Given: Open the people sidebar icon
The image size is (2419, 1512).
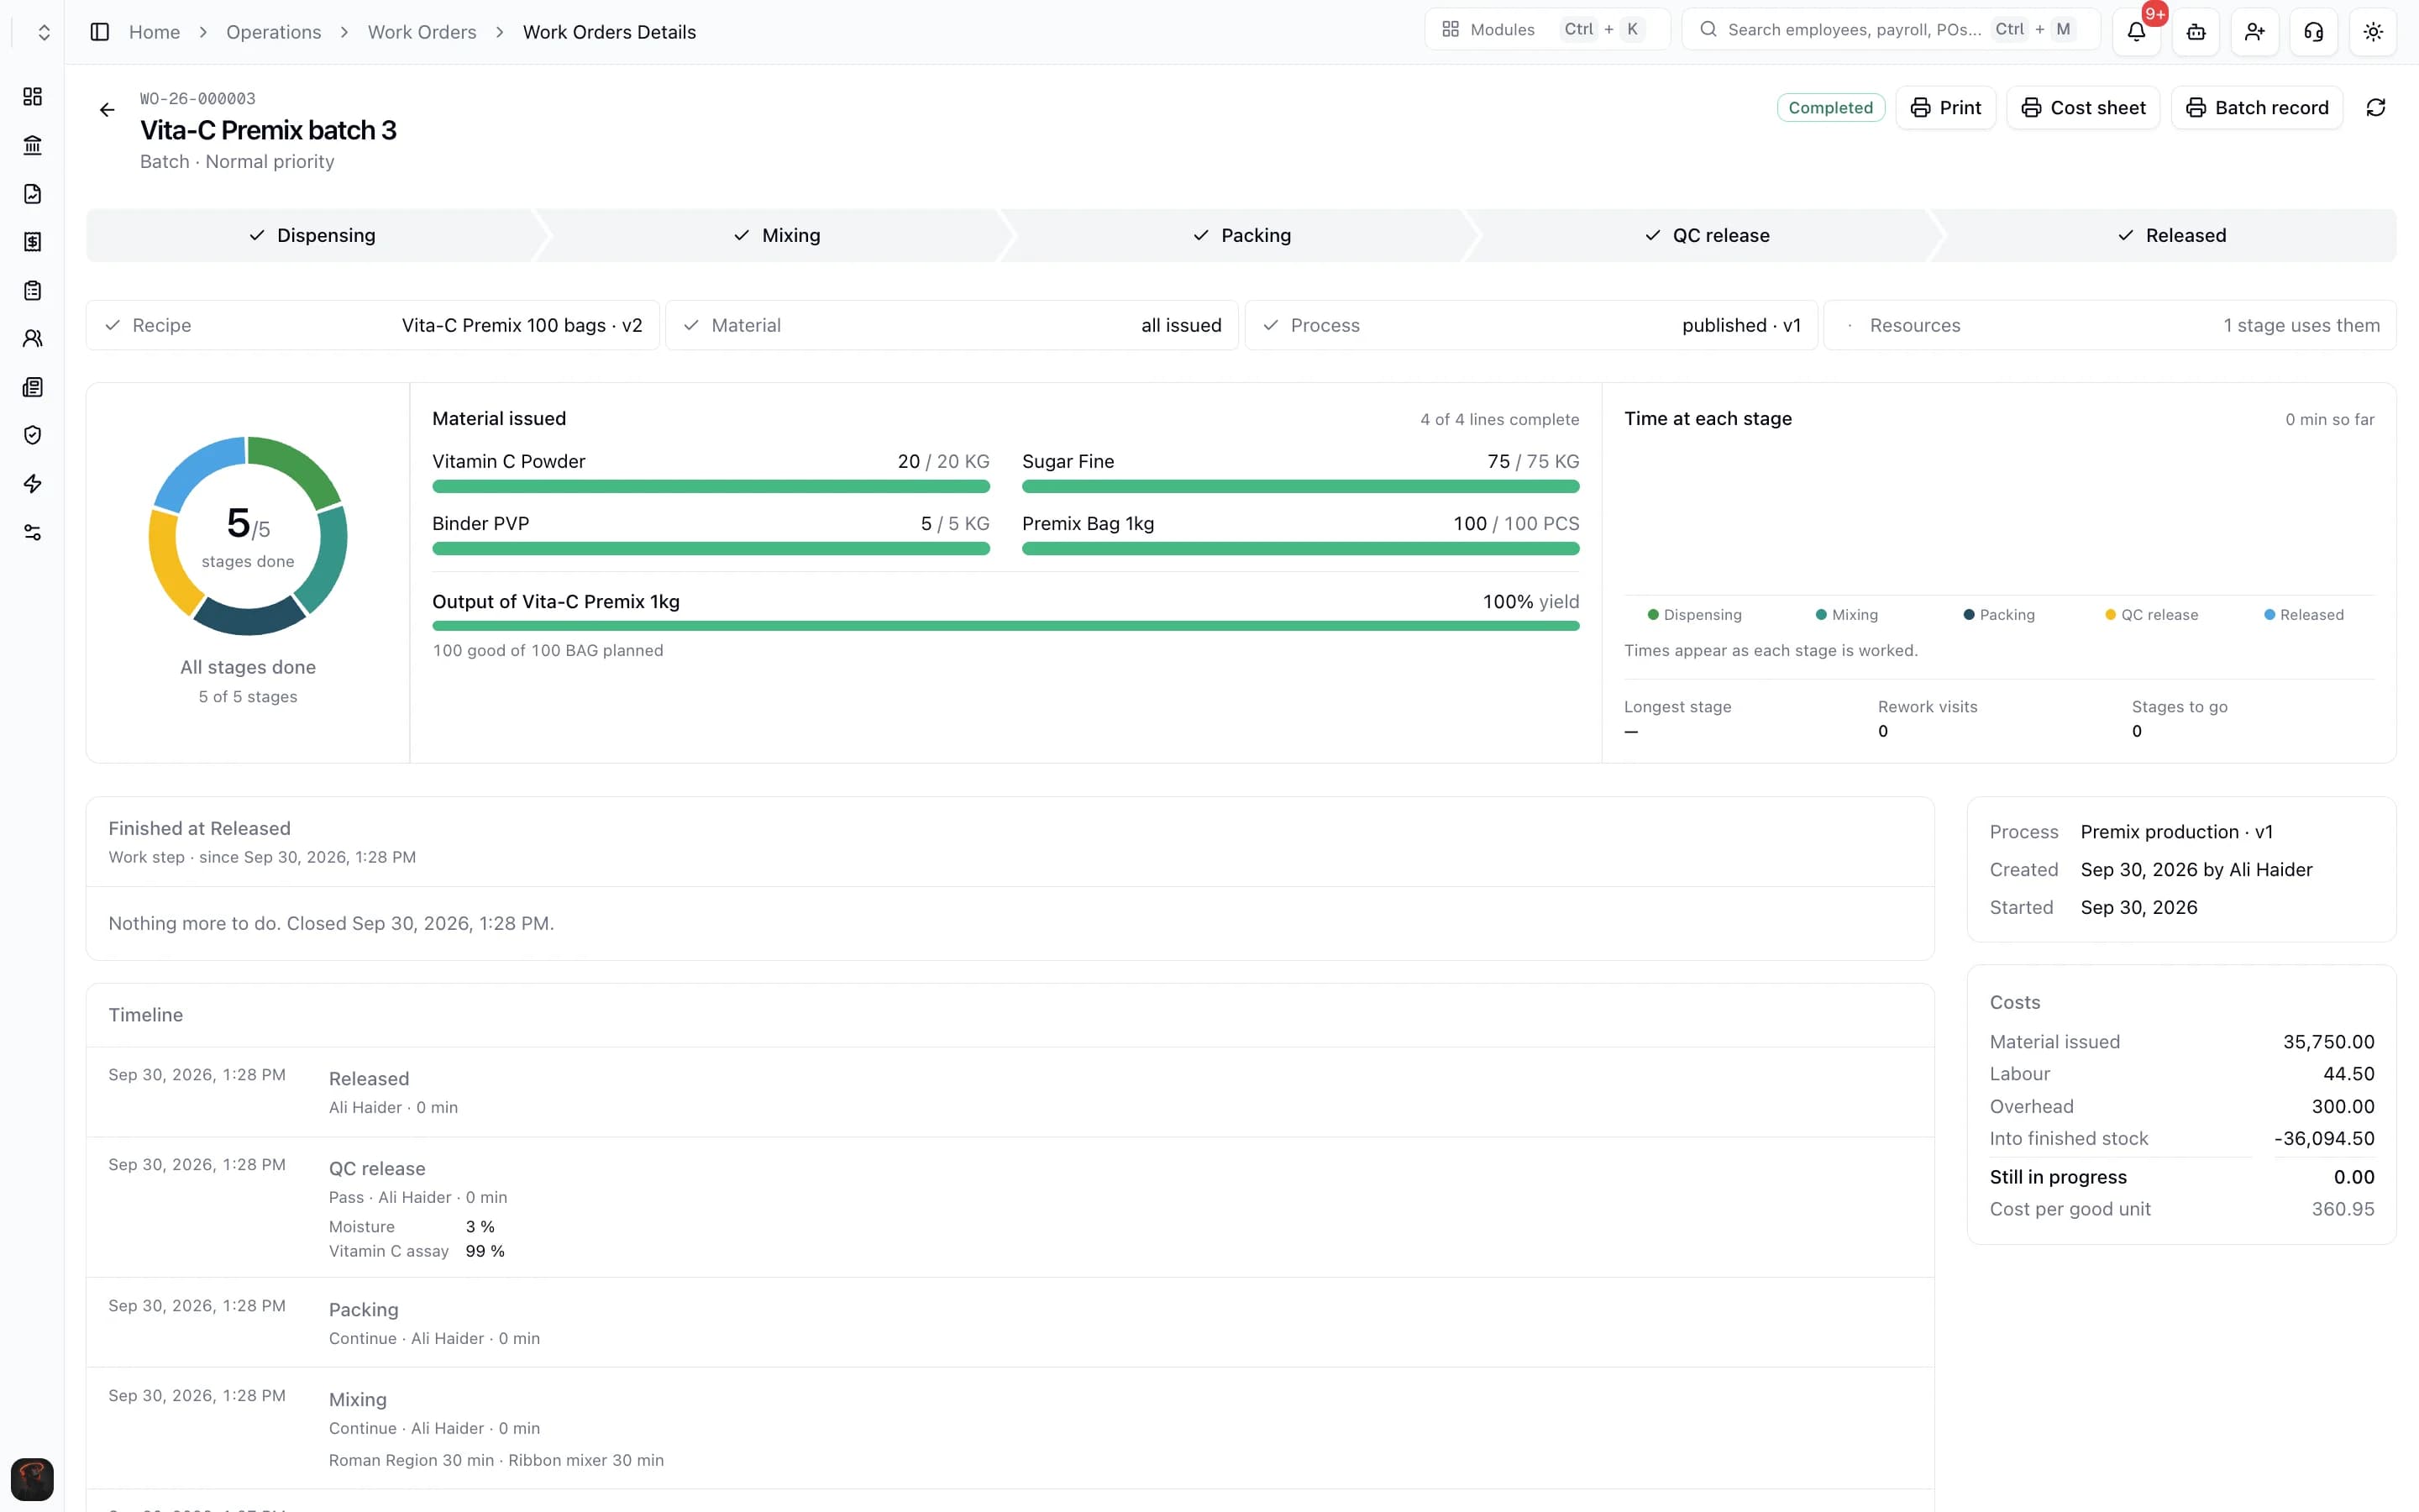Looking at the screenshot, I should coord(33,338).
